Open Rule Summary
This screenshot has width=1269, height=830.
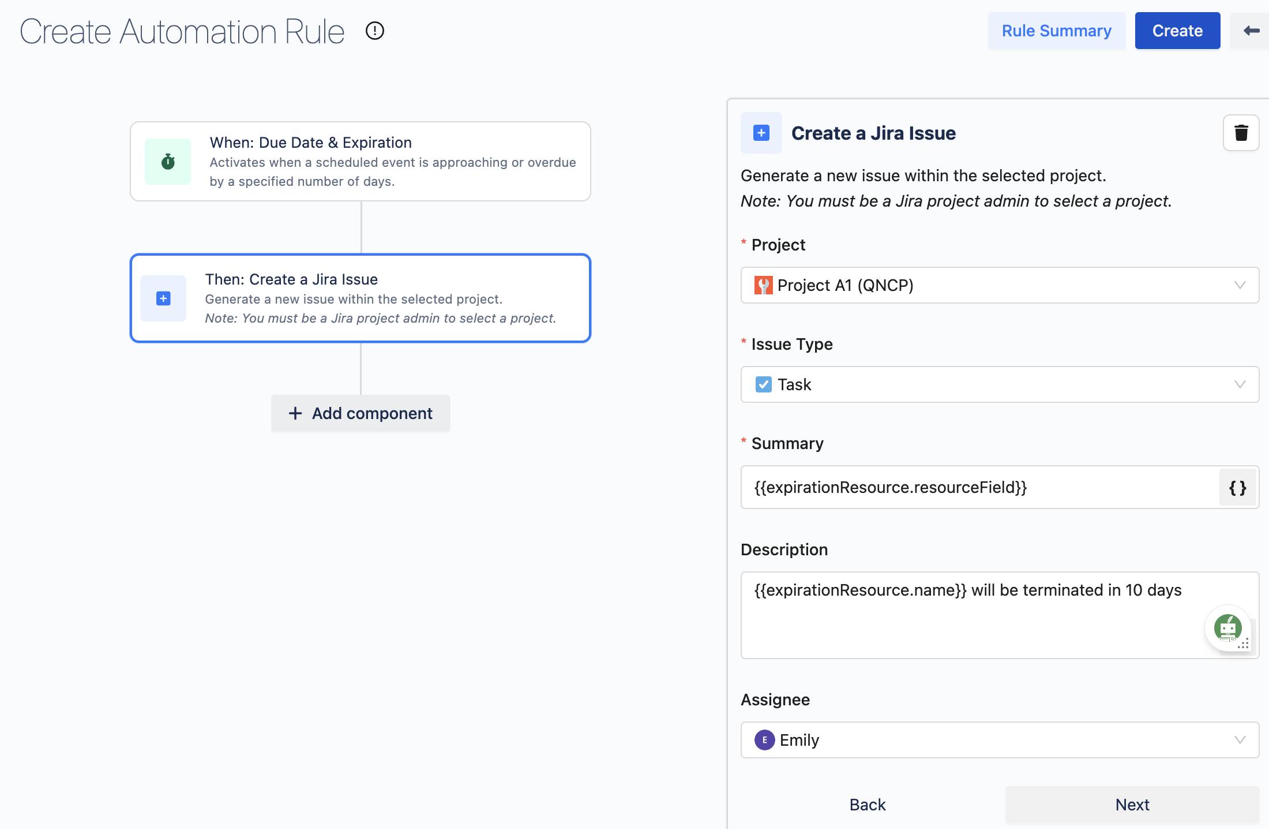point(1056,31)
